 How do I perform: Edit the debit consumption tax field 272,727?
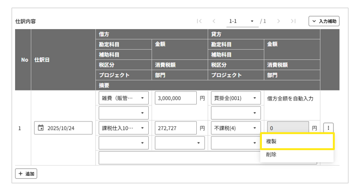click(x=176, y=128)
